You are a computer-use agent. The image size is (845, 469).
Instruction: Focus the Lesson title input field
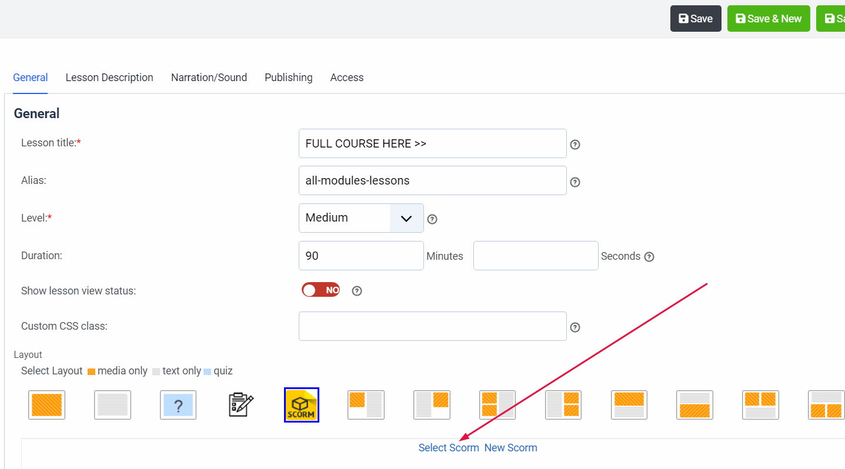coord(433,143)
